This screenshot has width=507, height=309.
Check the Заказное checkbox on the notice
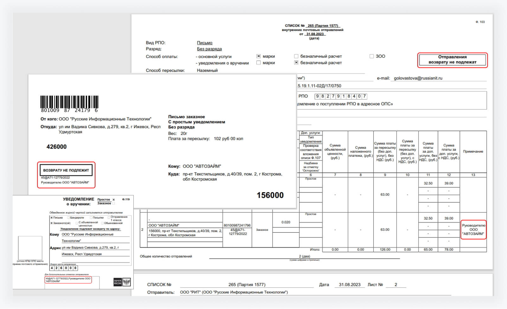click(114, 203)
